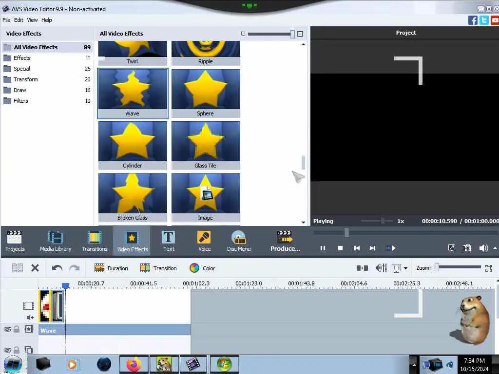
Task: Adjust the timeline Zoom slider
Action: tap(437, 267)
